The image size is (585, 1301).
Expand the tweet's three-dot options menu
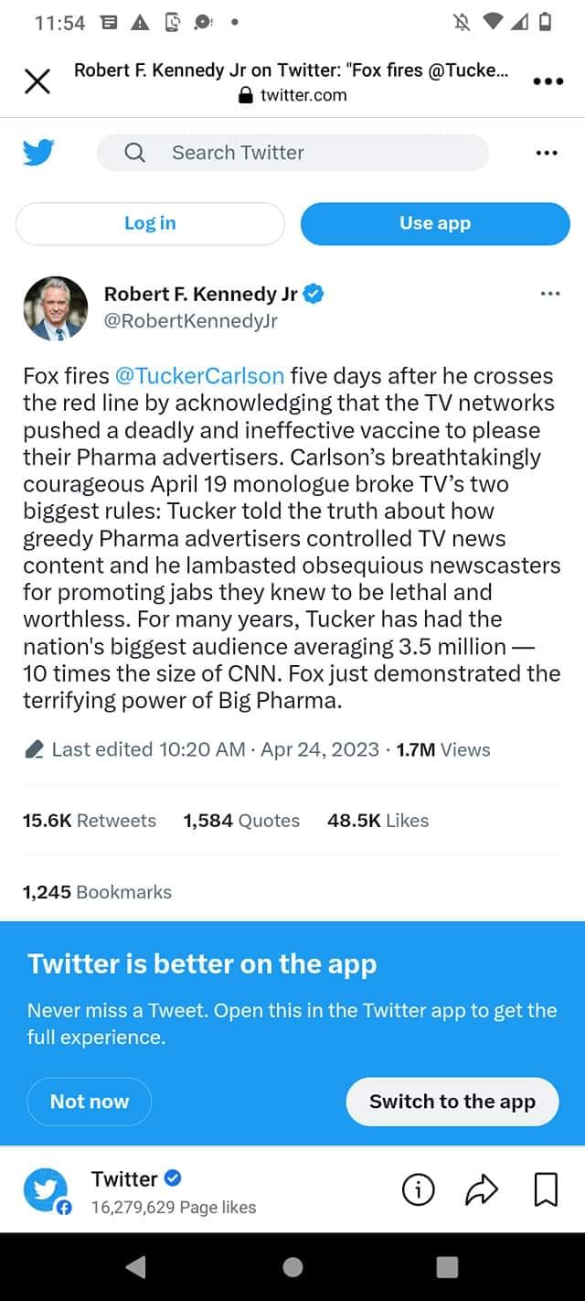(x=549, y=294)
